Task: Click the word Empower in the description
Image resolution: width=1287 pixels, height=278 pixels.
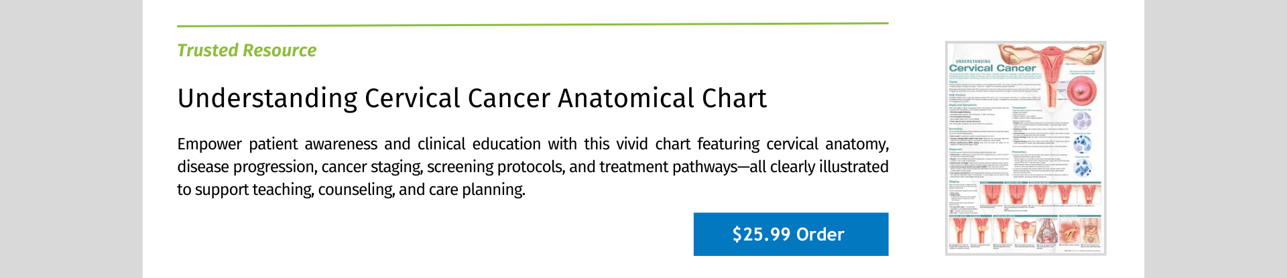Action: click(x=209, y=145)
